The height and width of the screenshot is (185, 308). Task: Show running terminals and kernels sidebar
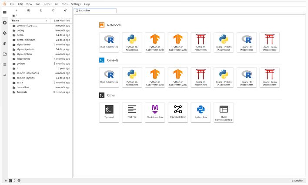(5, 23)
